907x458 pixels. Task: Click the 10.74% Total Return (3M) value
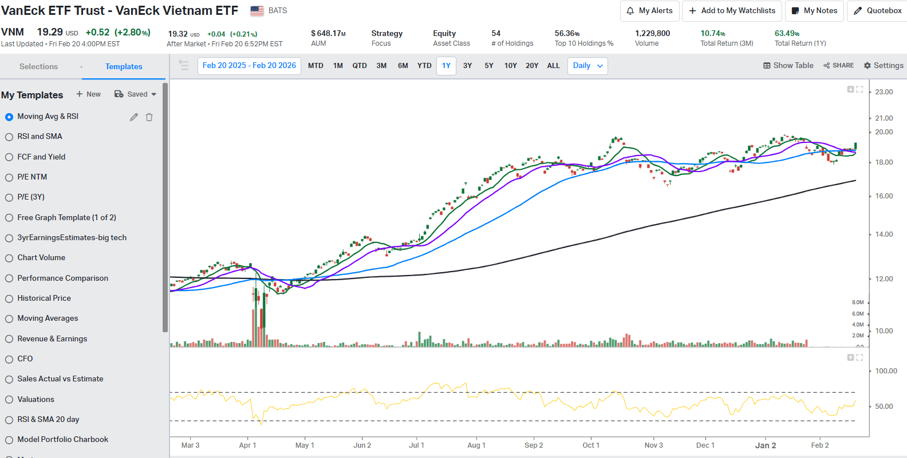(713, 34)
